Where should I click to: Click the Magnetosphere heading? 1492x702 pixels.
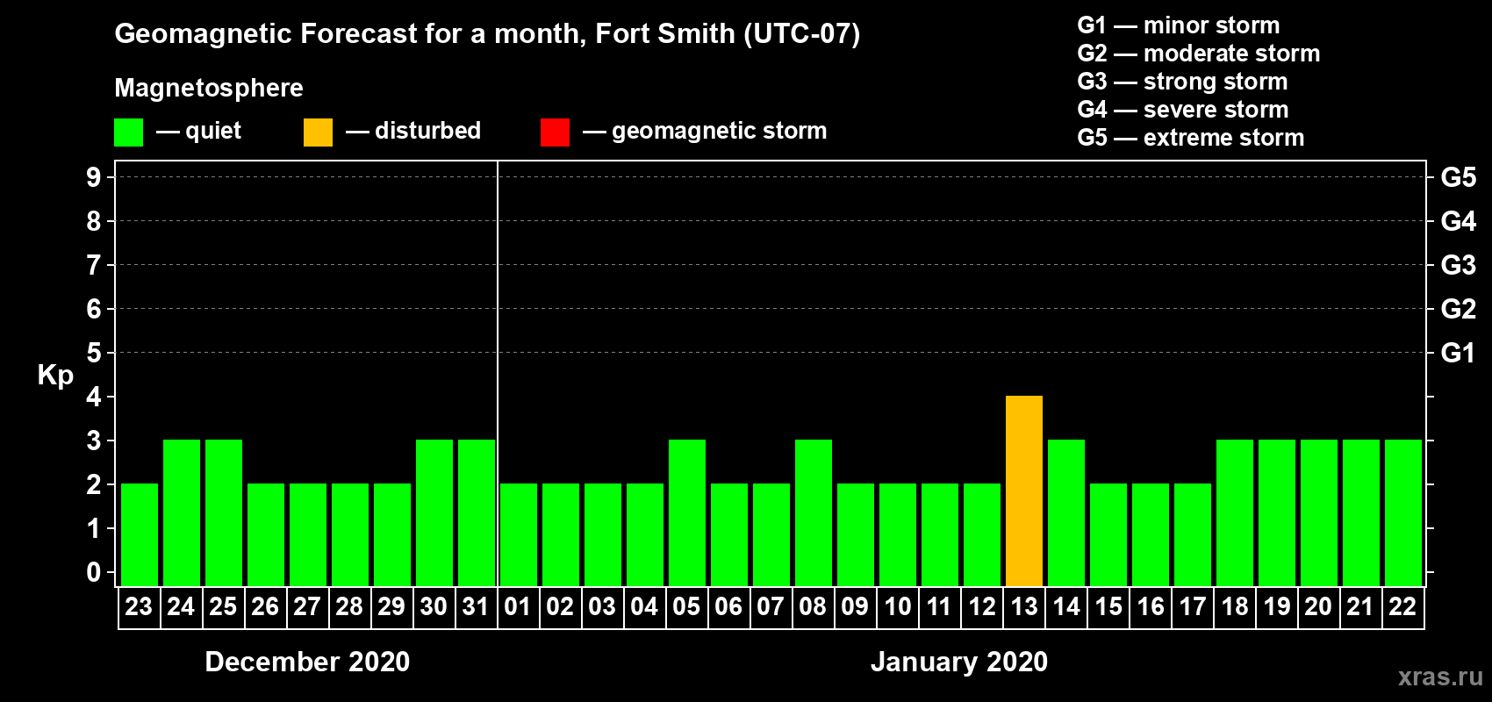pos(209,88)
